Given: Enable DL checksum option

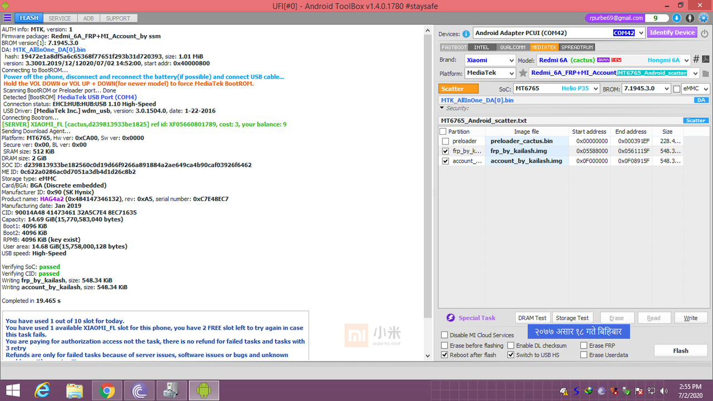Looking at the screenshot, I should click(511, 346).
